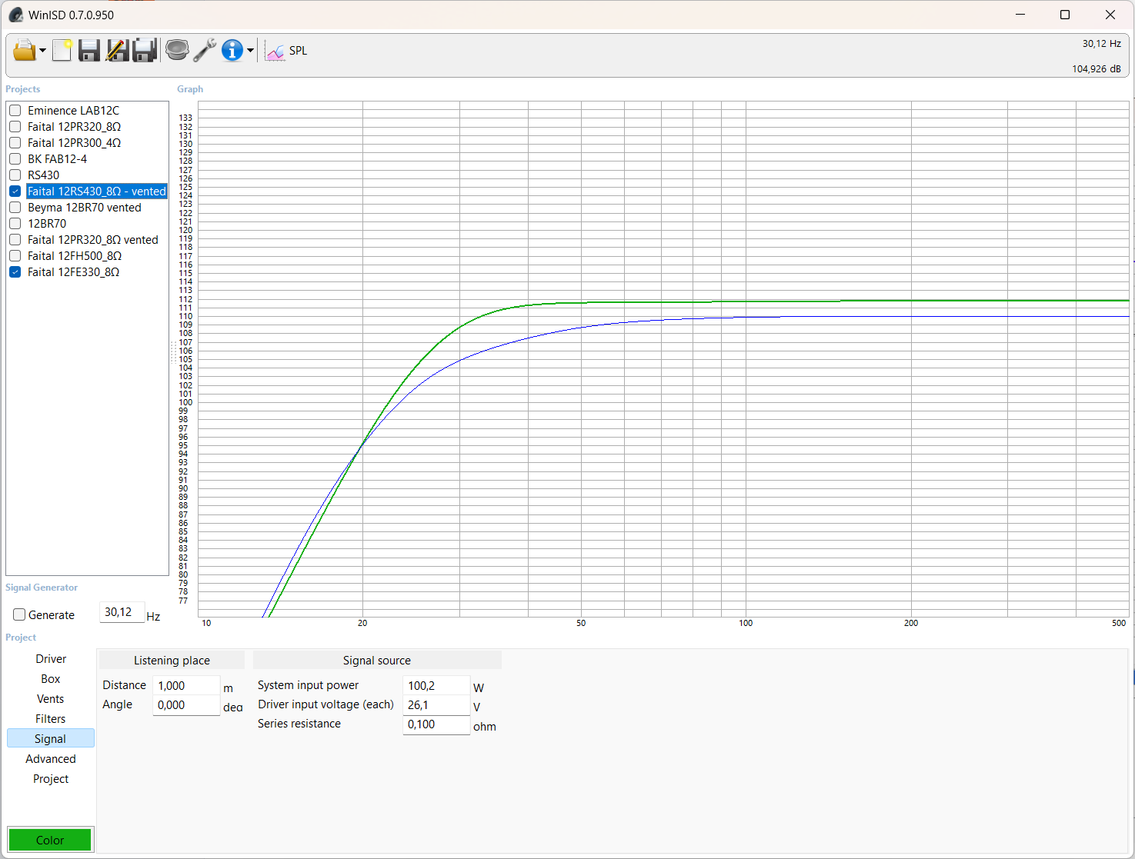The height and width of the screenshot is (859, 1135).
Task: Click the Signal source header
Action: (x=377, y=661)
